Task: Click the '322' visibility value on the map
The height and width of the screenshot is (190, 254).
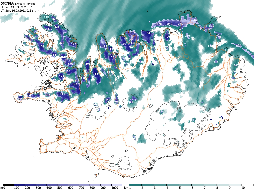Action: pyautogui.click(x=131, y=102)
